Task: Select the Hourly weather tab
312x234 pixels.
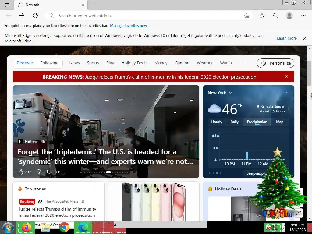Action: click(x=217, y=122)
